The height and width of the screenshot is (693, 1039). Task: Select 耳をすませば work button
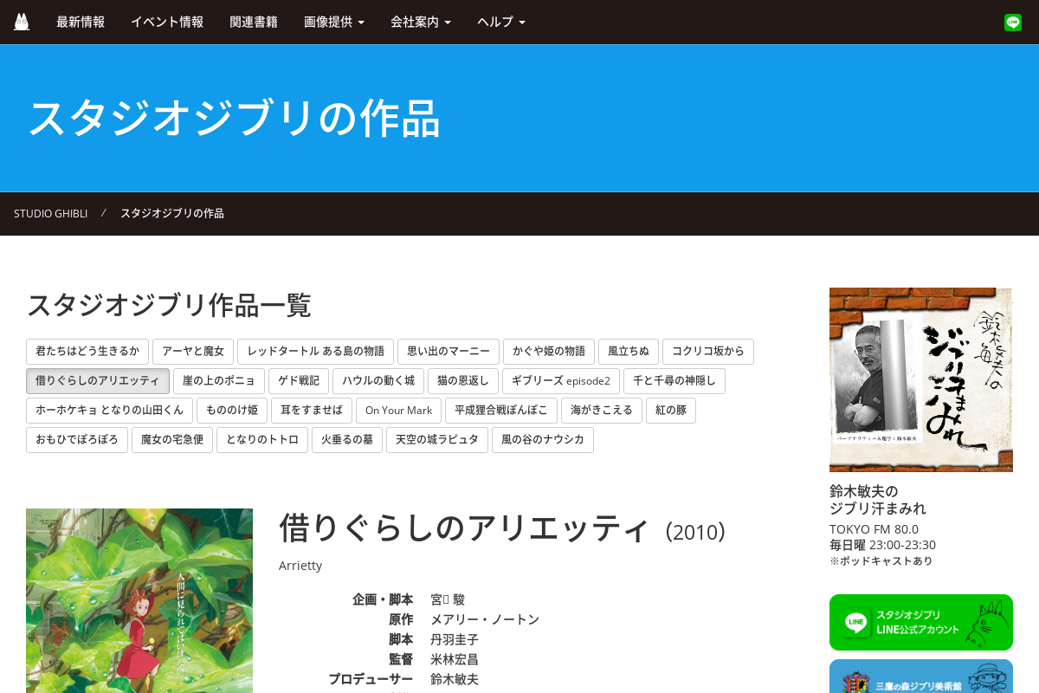pyautogui.click(x=312, y=411)
